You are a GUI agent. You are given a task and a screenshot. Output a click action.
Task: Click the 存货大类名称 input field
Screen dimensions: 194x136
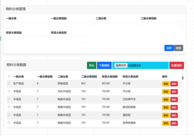click(x=72, y=39)
